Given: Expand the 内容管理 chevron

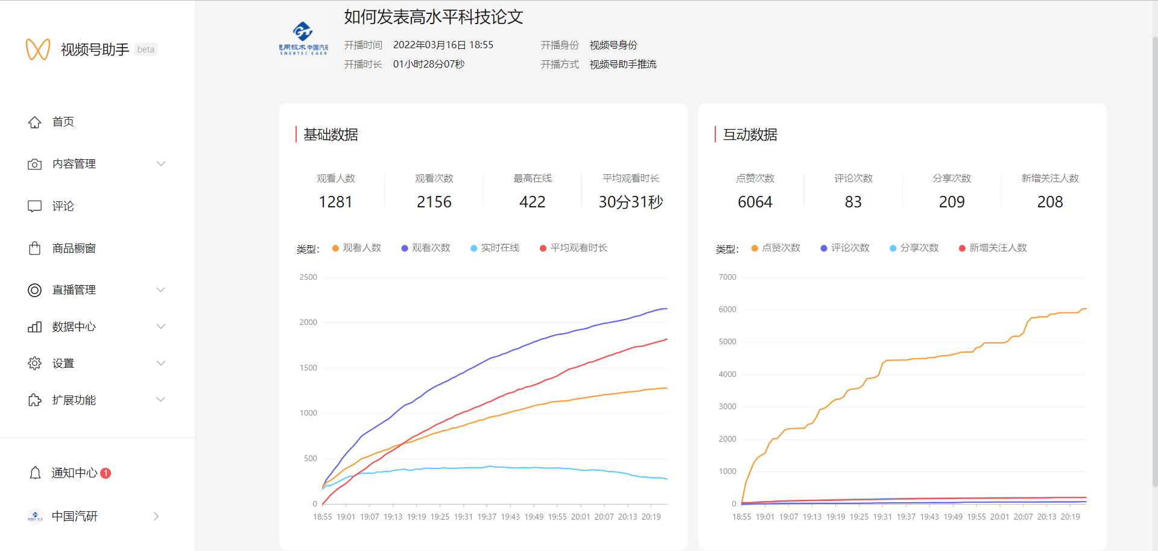Looking at the screenshot, I should click(x=161, y=164).
